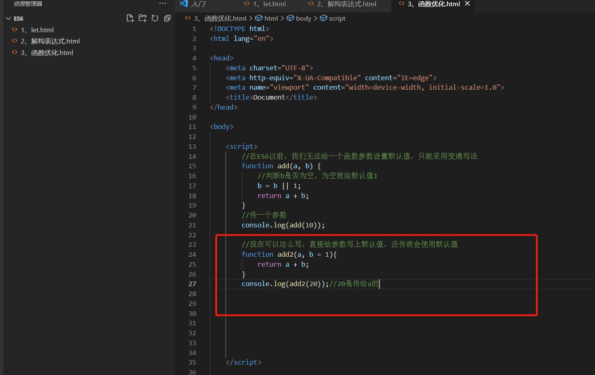Click the 'console.log(add2(20));' statement
The height and width of the screenshot is (375, 595).
[285, 284]
